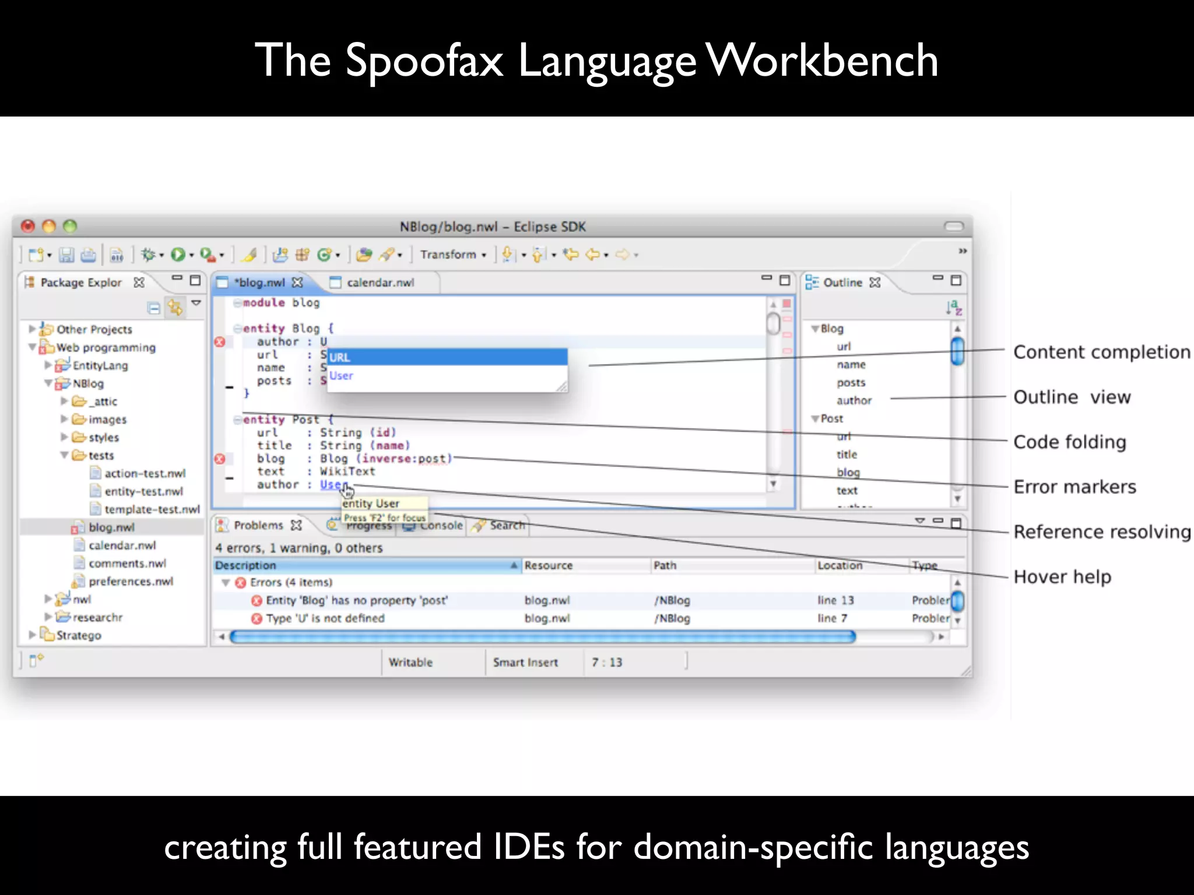Minimize the Outline view panel

tap(937, 279)
